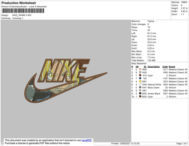Click the Machine value Tajima
Screen dimensions: 189x146
tap(151, 21)
